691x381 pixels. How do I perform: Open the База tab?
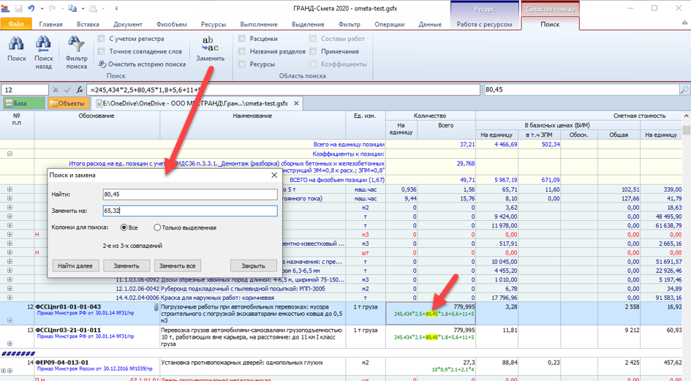[x=23, y=103]
